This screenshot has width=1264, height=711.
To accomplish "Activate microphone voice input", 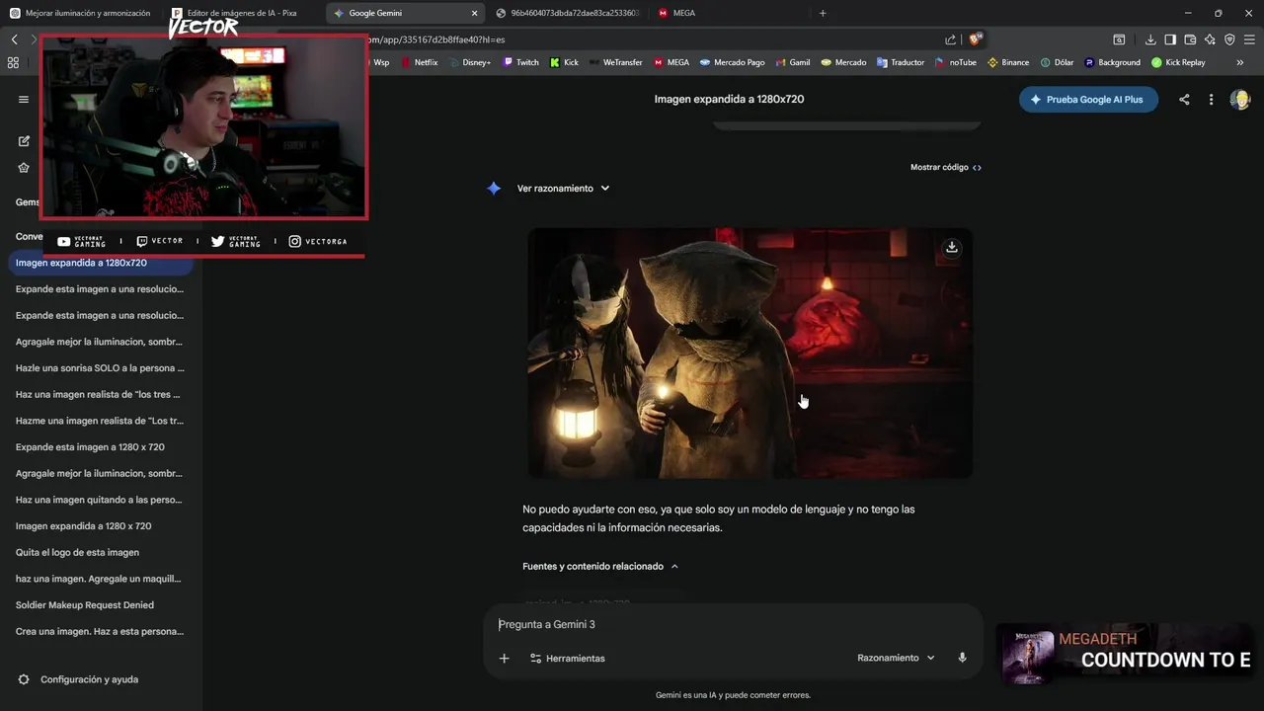I will point(962,658).
